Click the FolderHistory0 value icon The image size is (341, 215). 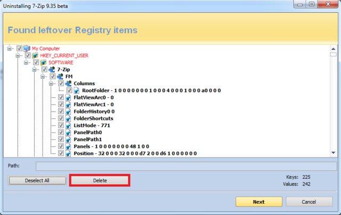pyautogui.click(x=68, y=111)
